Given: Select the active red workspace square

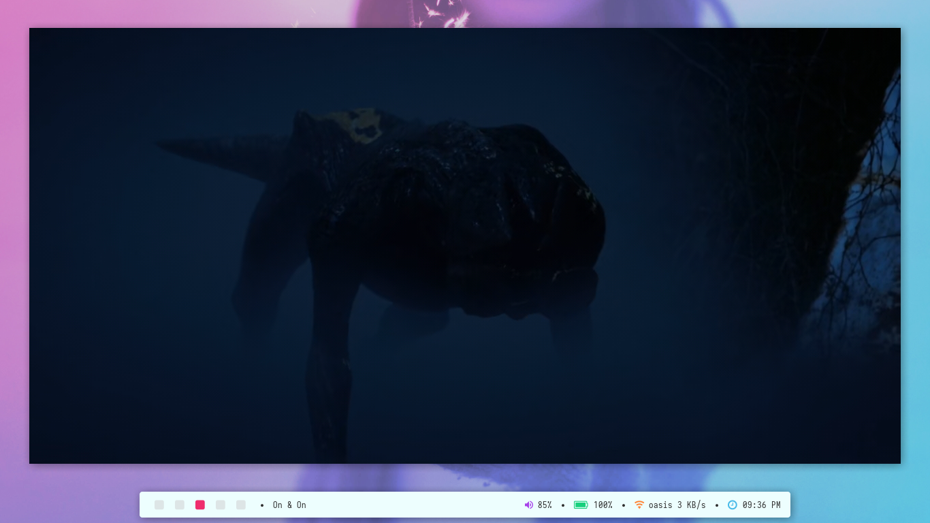Looking at the screenshot, I should coord(200,505).
